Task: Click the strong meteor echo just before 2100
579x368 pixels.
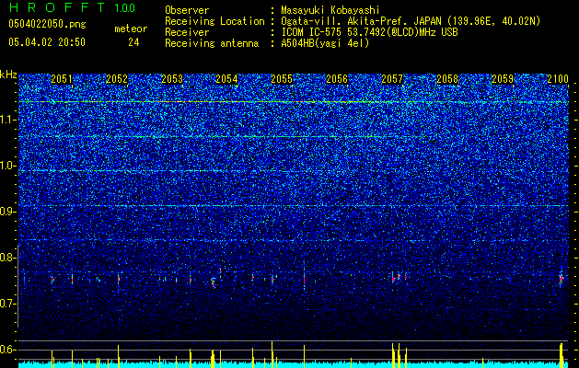Action: click(x=561, y=279)
